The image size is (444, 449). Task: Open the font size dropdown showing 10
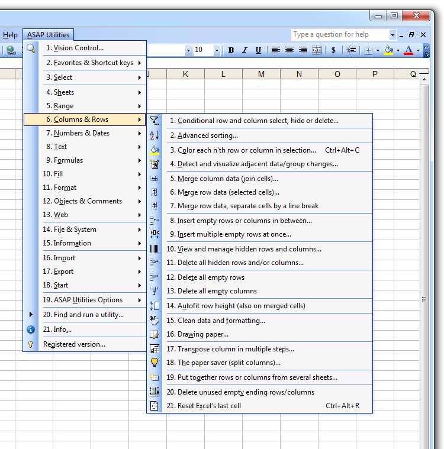217,50
